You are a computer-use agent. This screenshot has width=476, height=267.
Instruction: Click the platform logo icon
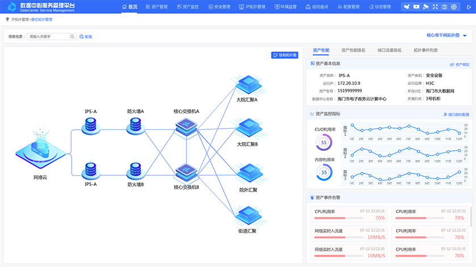click(x=11, y=7)
